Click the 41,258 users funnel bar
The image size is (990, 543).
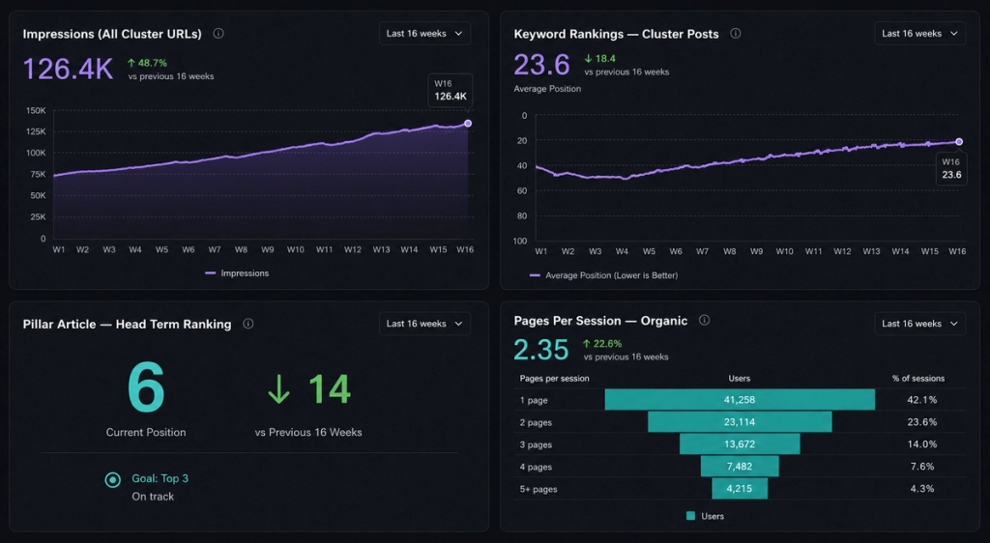[x=740, y=400]
